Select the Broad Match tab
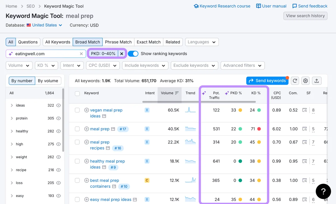This screenshot has width=336, height=204. coord(88,42)
